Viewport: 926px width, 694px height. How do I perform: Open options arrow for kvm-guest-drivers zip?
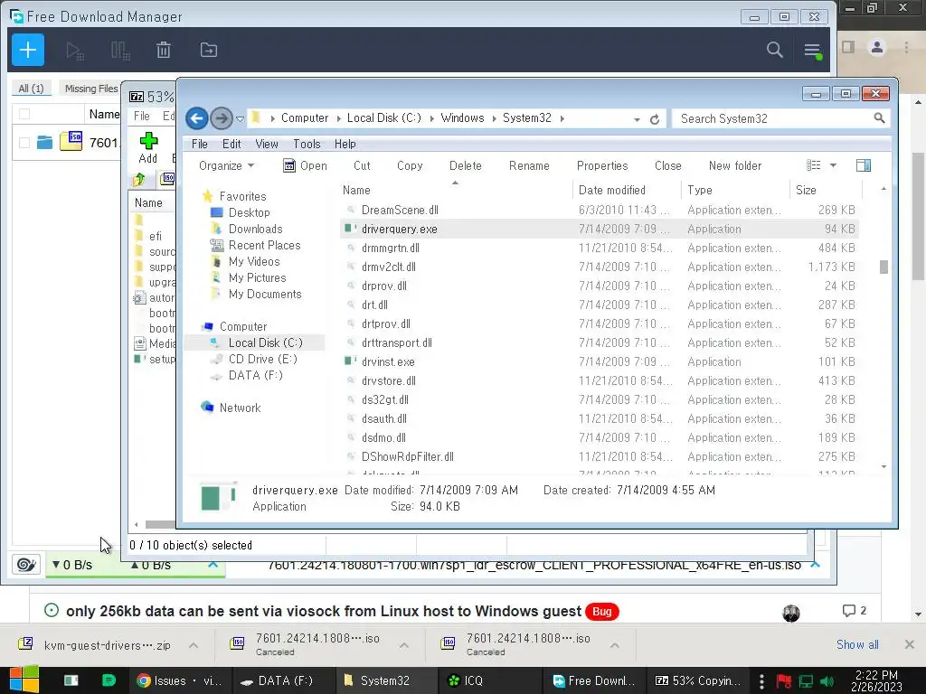[x=194, y=645]
